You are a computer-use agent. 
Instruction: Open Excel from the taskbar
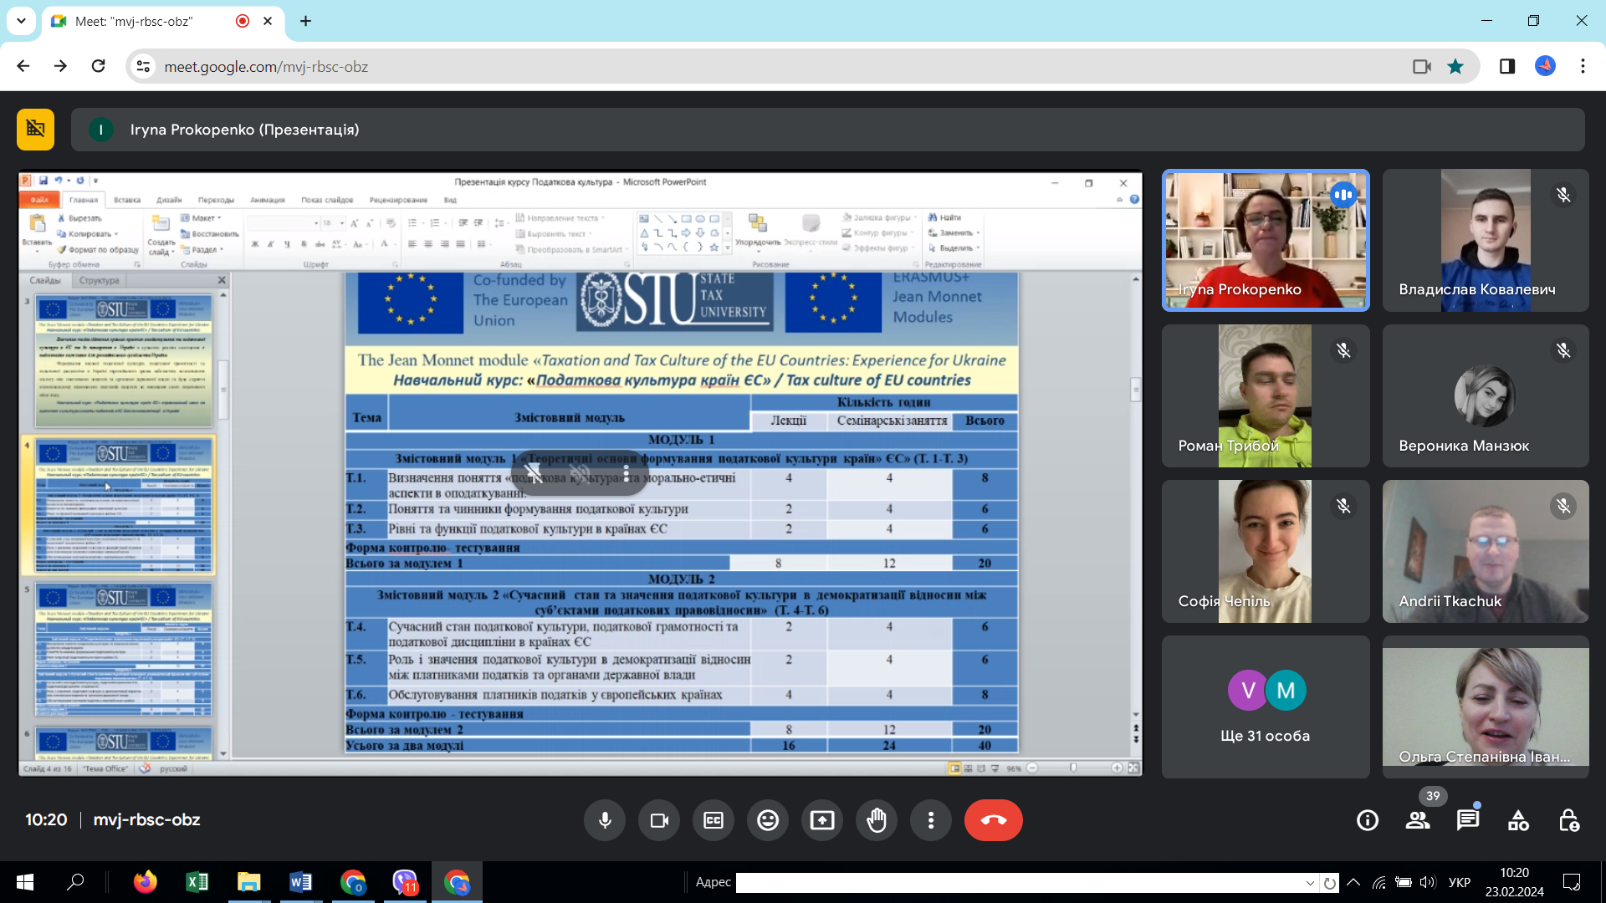point(197,882)
